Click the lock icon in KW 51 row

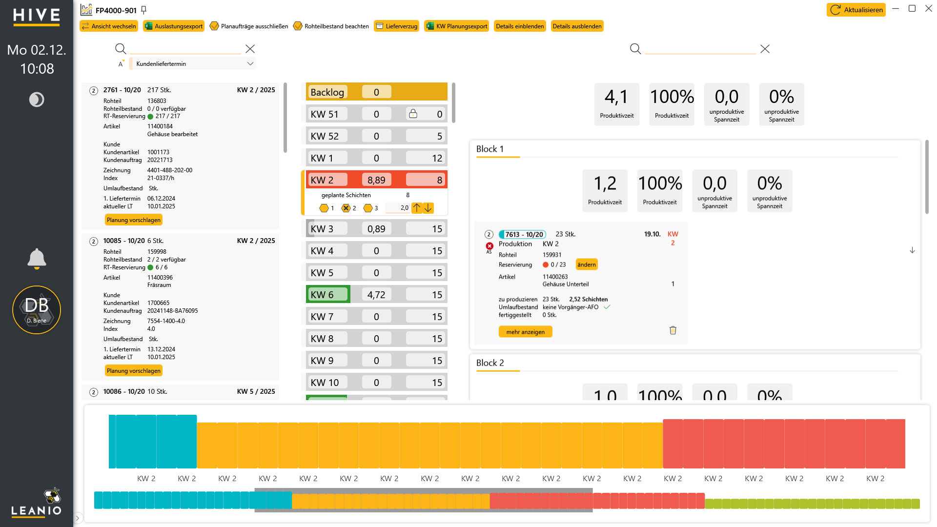[x=413, y=114]
